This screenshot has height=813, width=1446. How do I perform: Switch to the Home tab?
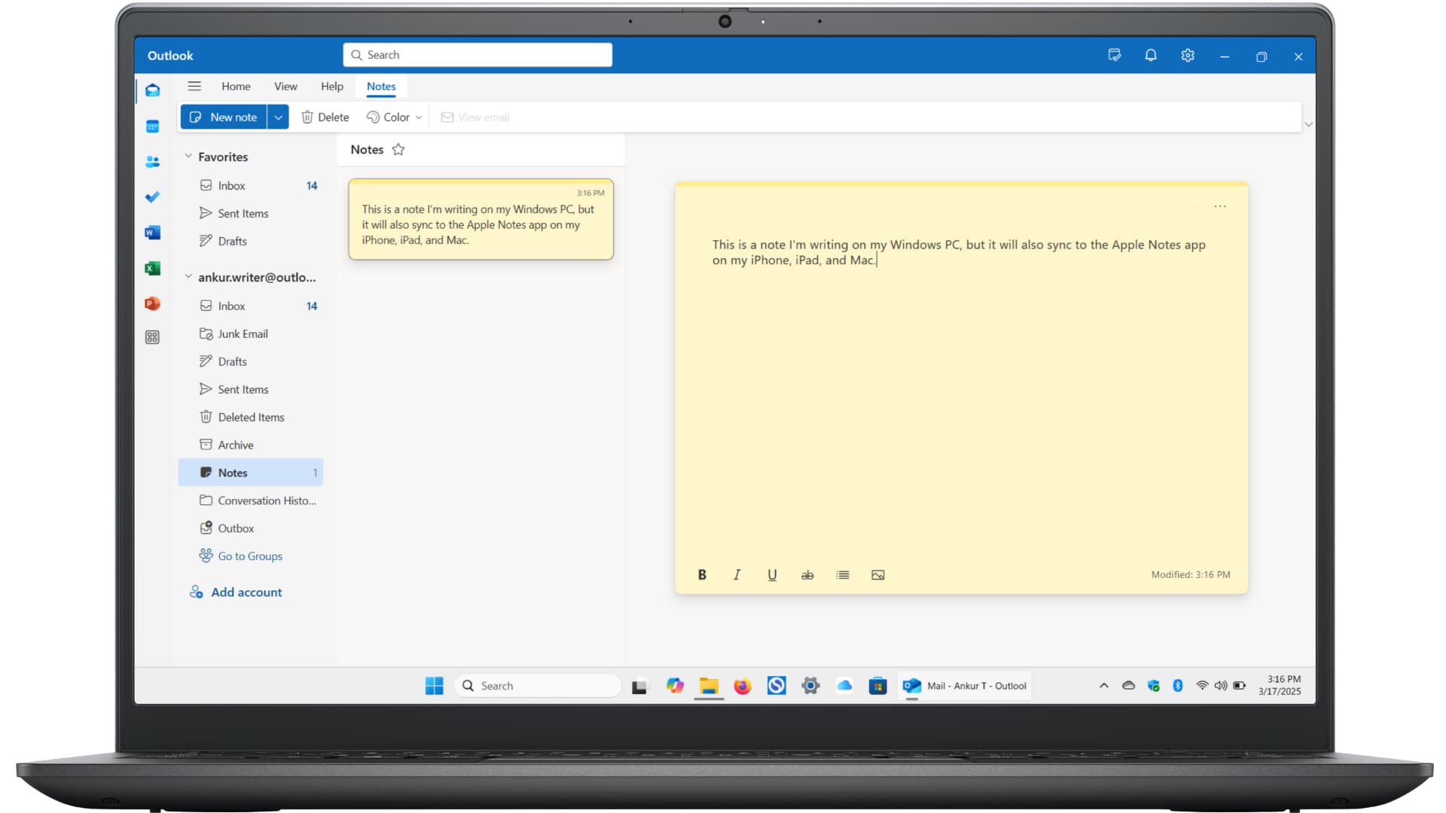[236, 86]
